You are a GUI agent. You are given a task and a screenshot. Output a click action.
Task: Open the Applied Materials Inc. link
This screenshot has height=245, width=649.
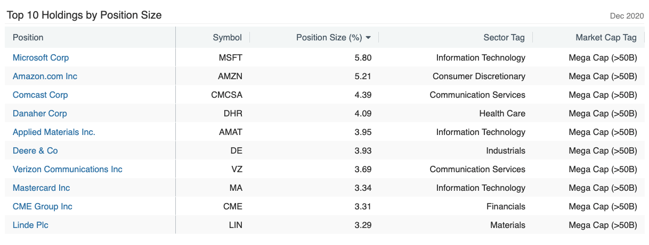(54, 132)
